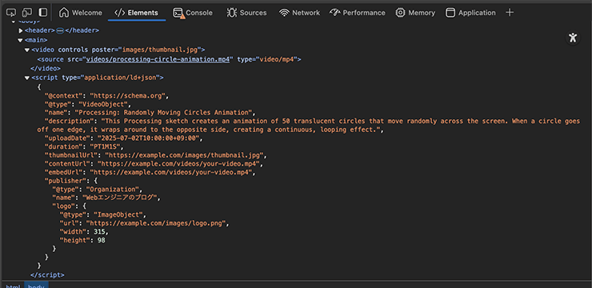Screen dimensions: 592x288
Task: Select the closing video tag
Action: click(x=46, y=68)
